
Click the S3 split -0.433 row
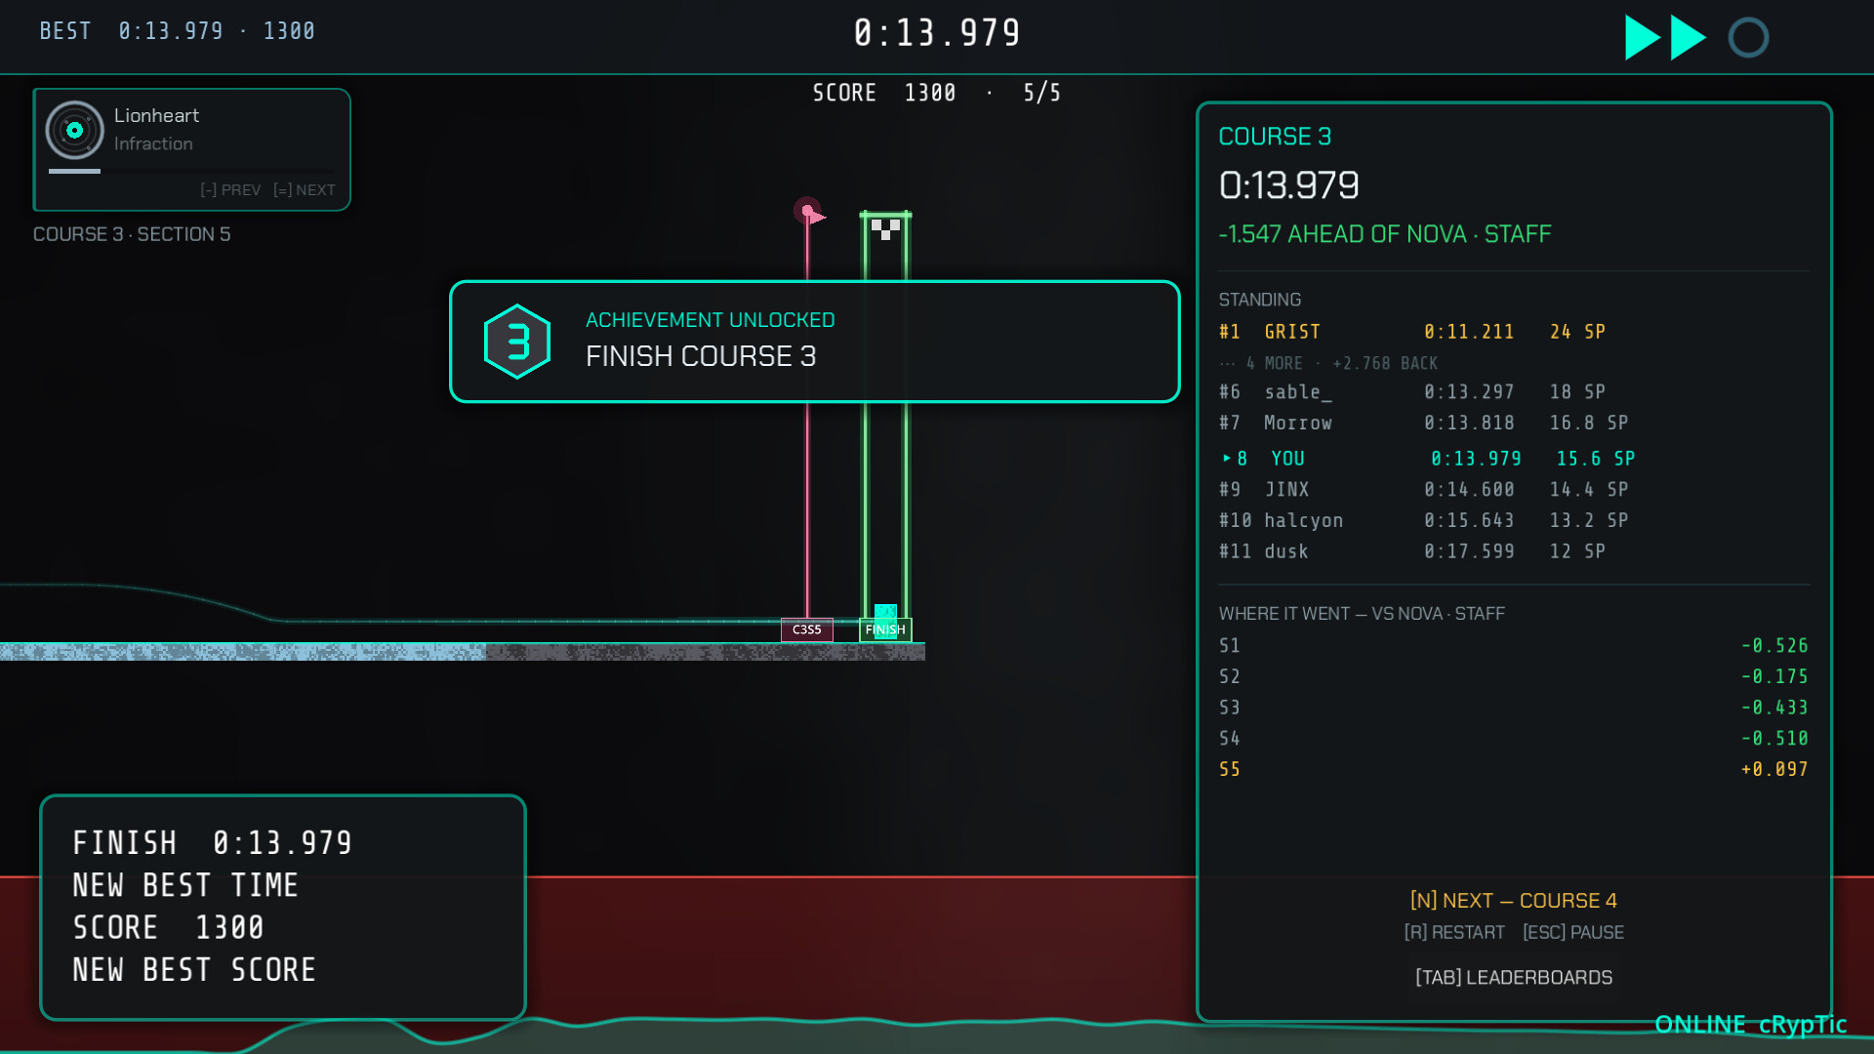point(1514,708)
